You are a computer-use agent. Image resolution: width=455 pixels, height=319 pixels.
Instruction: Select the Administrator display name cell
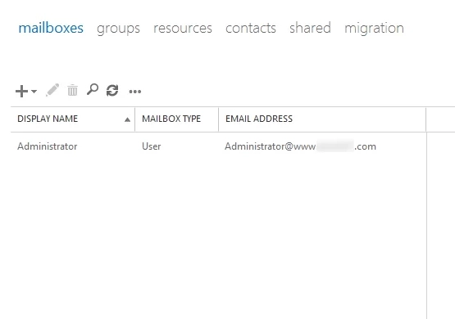point(48,146)
